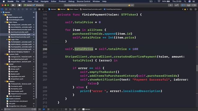Open the Spotlight search icon
The width and height of the screenshot is (198, 111).
185,1
